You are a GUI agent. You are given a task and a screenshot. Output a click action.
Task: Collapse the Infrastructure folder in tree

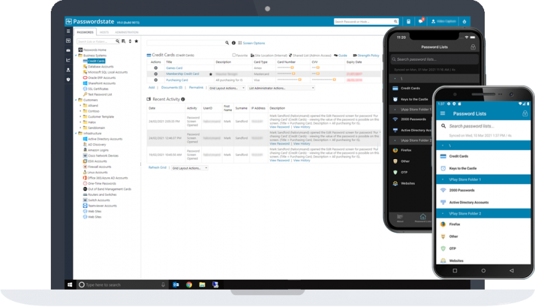pos(76,133)
